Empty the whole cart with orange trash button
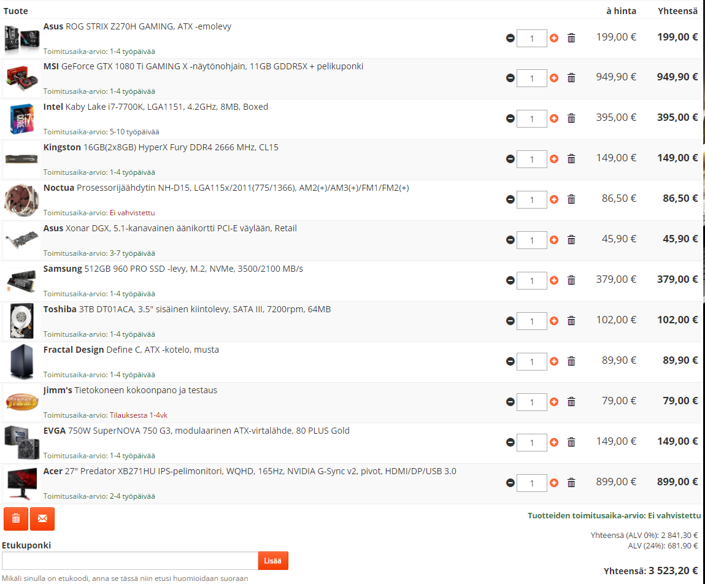705x584 pixels. click(16, 519)
